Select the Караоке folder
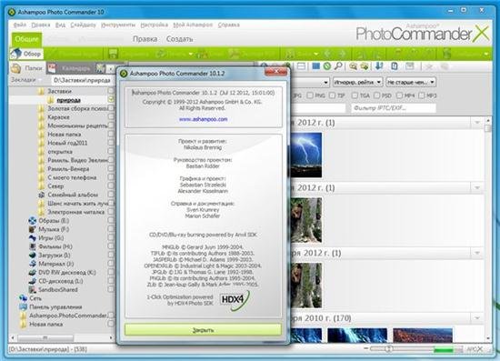500x361 pixels. point(54,117)
